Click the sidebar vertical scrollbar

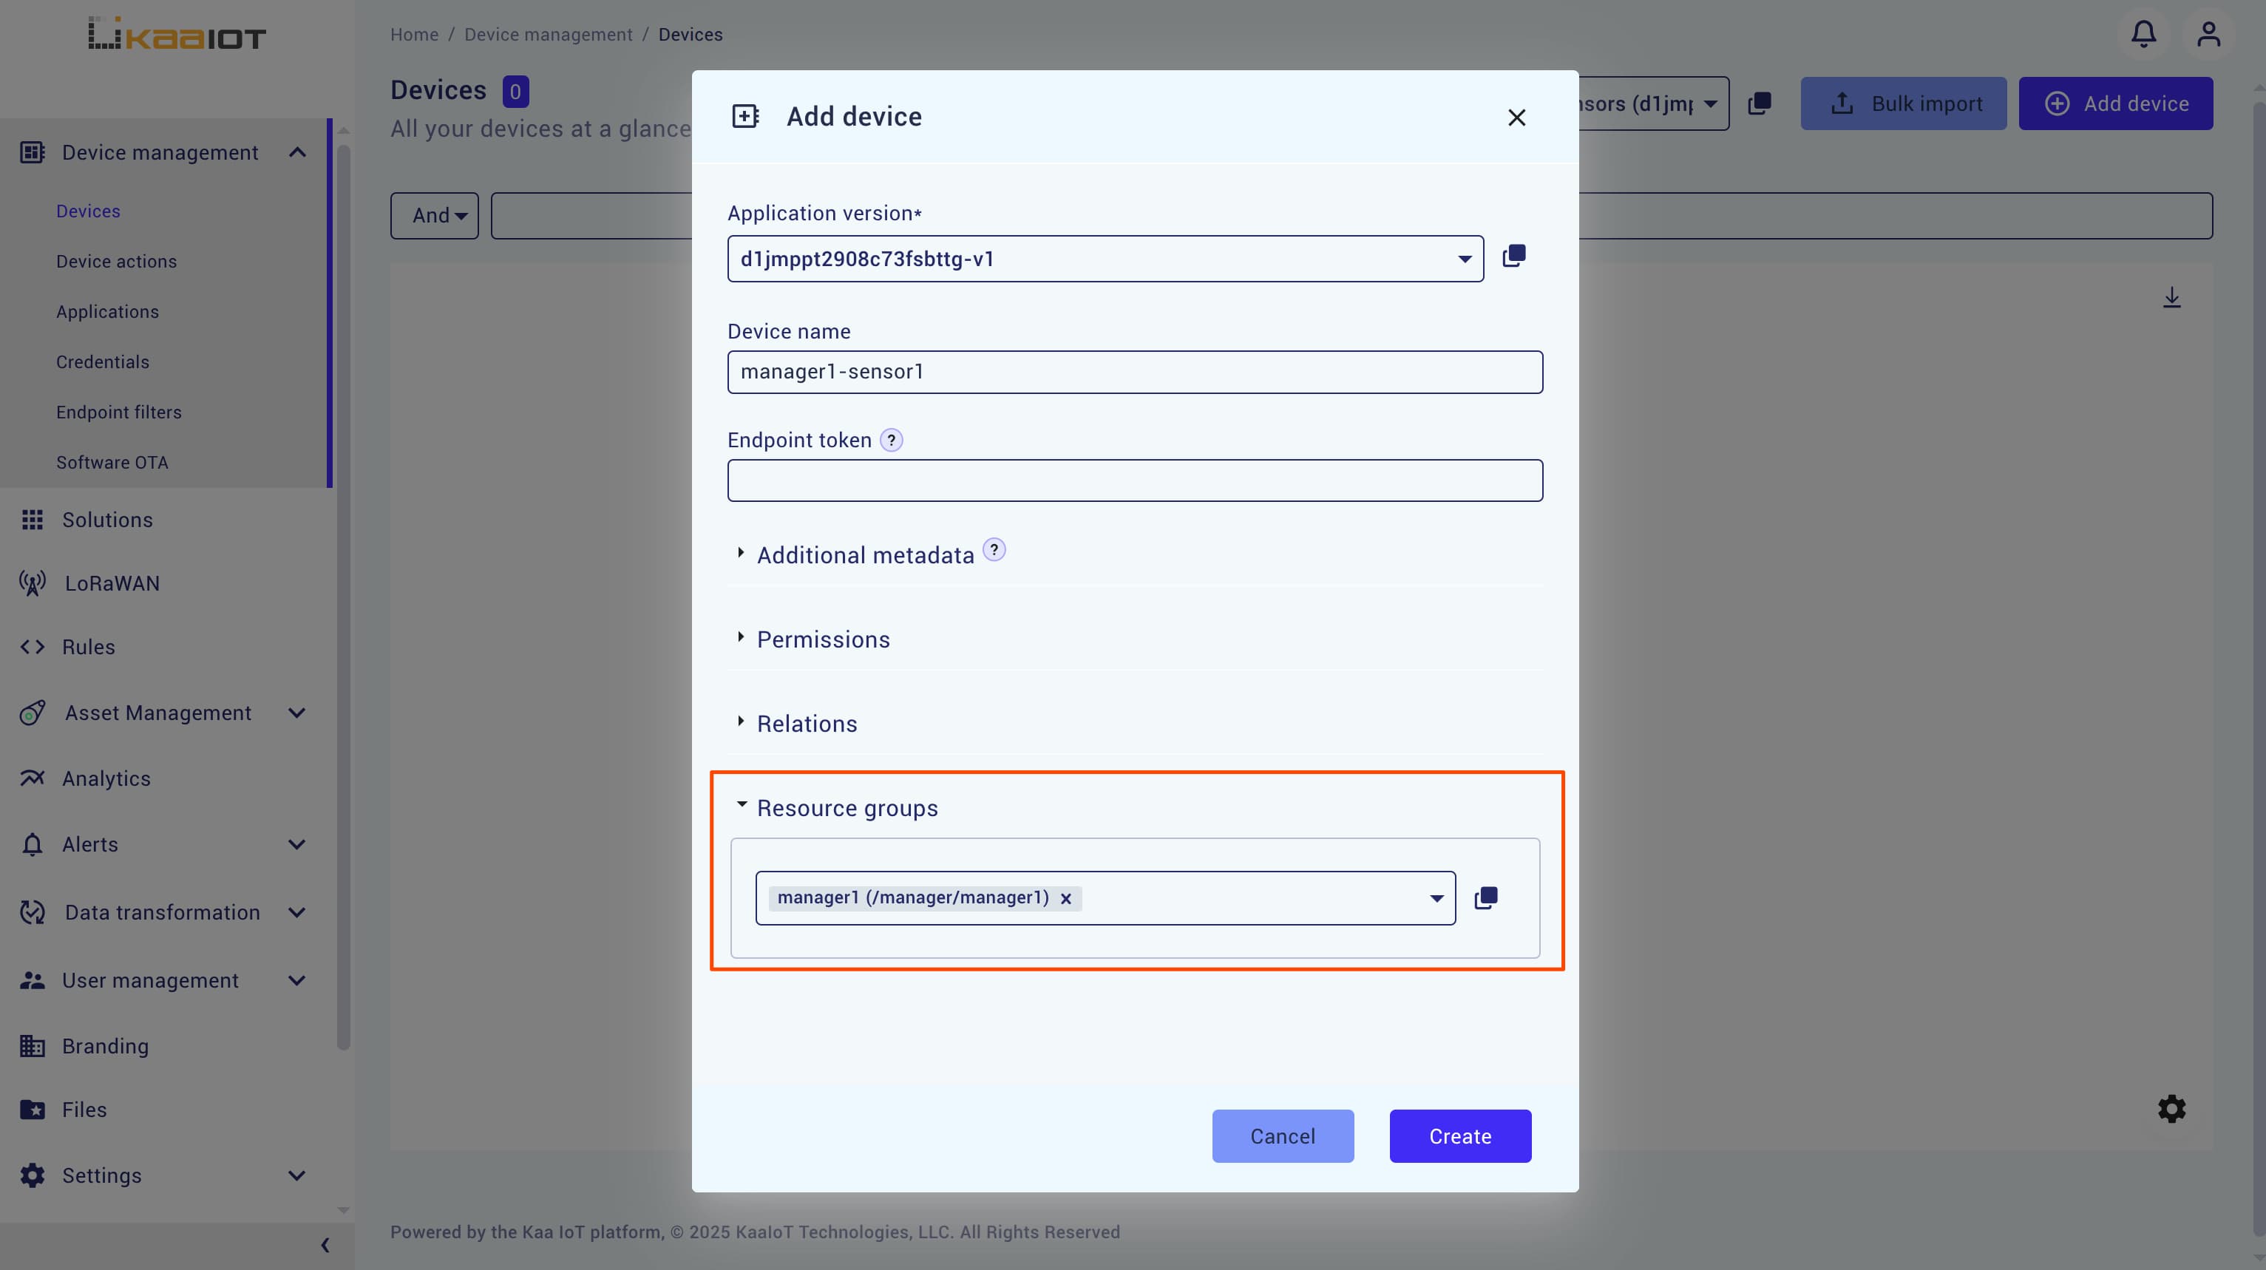(x=343, y=598)
